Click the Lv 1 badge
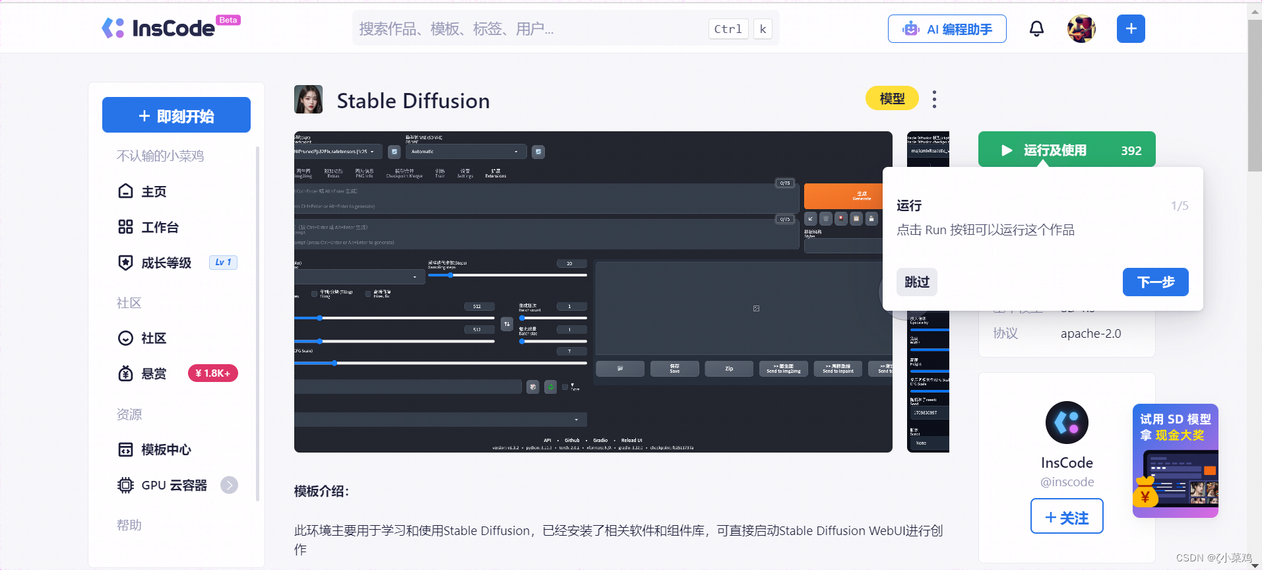 (223, 262)
